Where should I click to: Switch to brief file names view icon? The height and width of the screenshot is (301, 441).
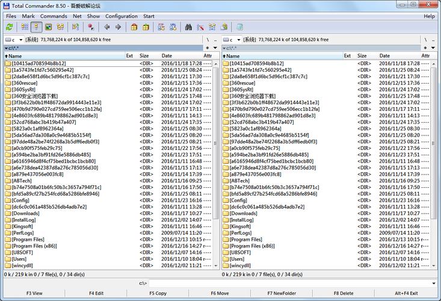[25, 27]
